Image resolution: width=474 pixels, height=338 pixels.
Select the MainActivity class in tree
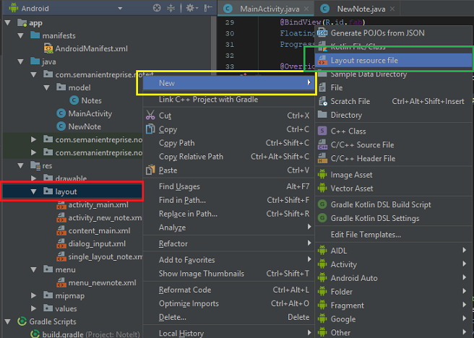[x=85, y=113]
